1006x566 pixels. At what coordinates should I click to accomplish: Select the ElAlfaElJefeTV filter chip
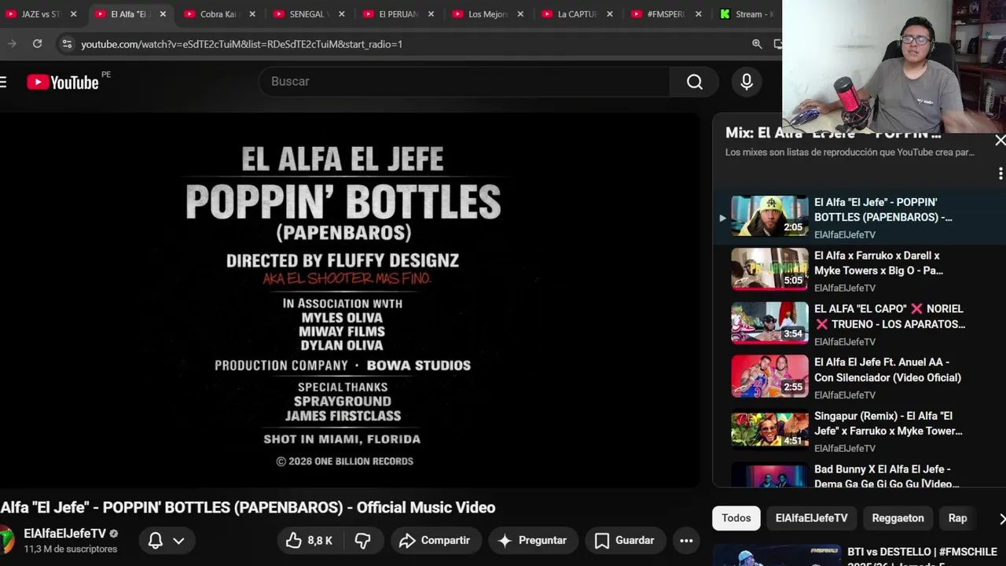pos(811,518)
